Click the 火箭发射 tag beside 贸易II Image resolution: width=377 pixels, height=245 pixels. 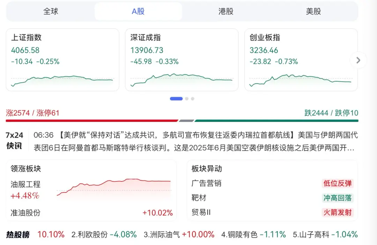(x=338, y=212)
